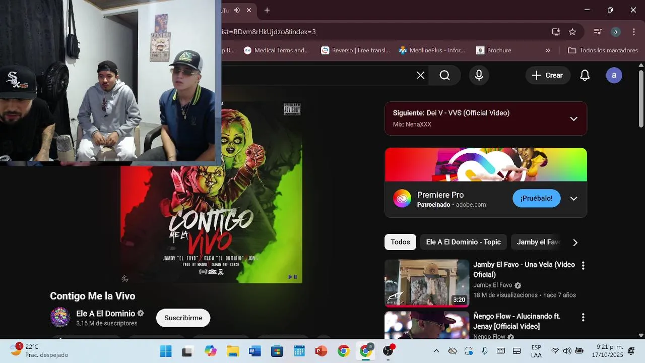Click the browser address bar URL

click(269, 32)
